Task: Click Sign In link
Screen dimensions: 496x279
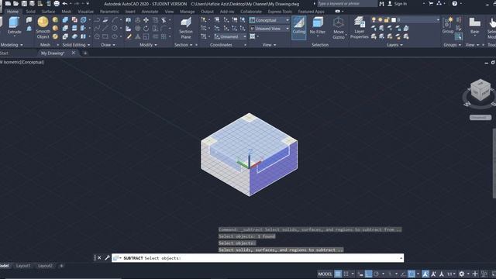Action: click(x=401, y=3)
